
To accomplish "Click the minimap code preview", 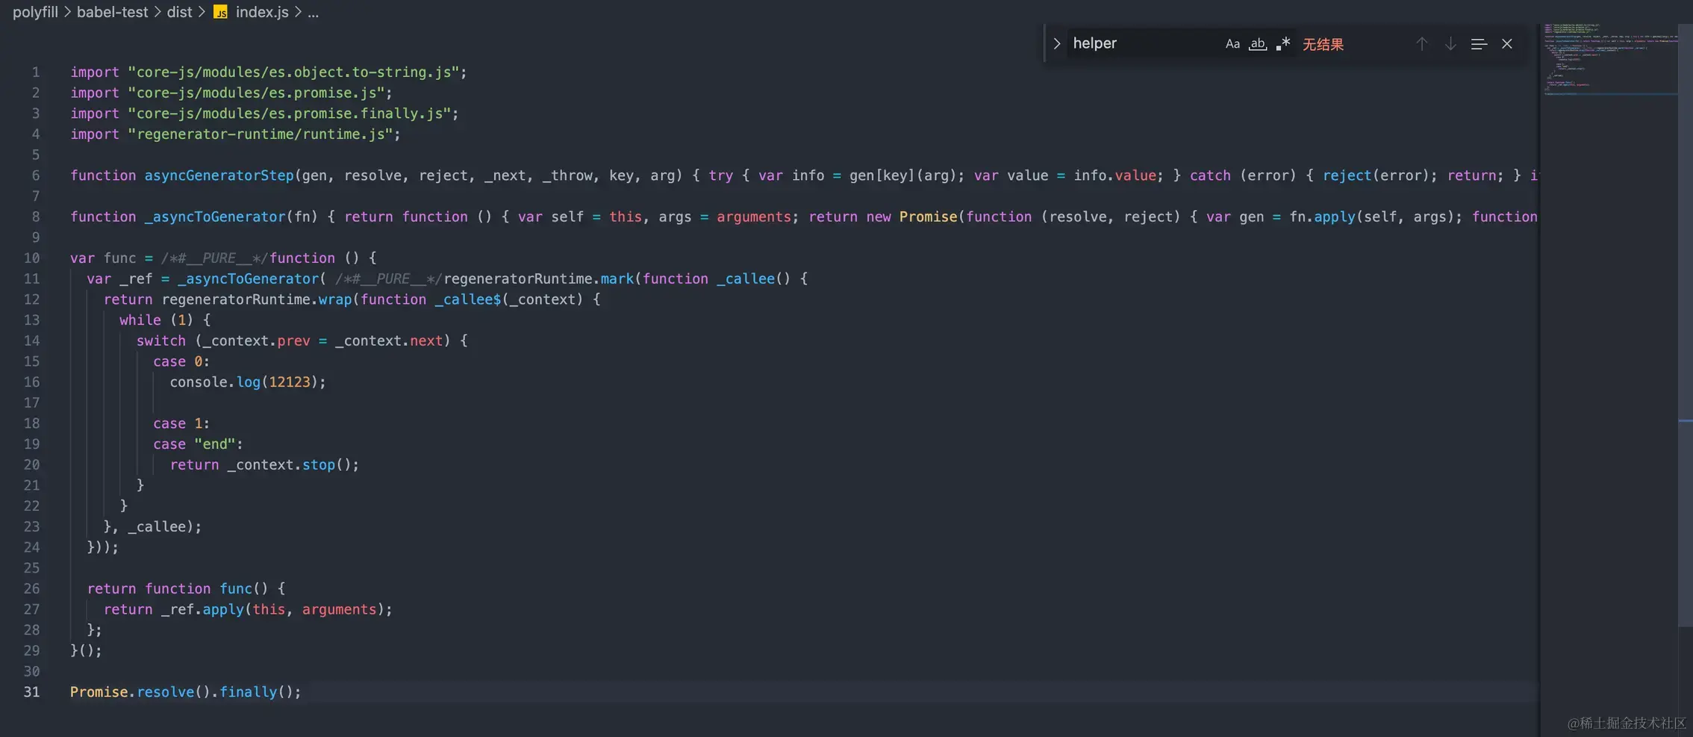I will point(1605,60).
